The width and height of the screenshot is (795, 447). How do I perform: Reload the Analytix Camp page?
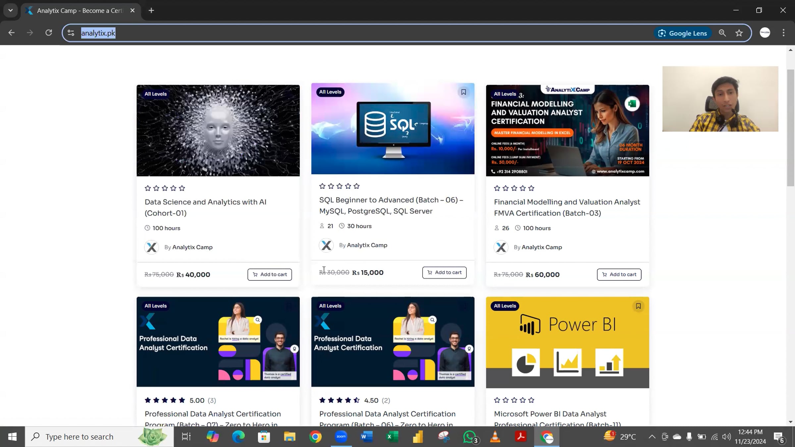coord(49,32)
